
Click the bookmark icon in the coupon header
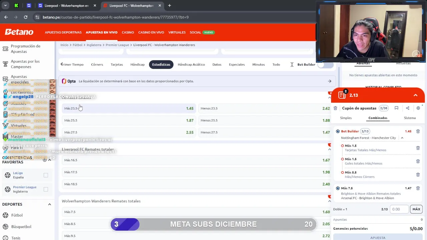(x=396, y=108)
